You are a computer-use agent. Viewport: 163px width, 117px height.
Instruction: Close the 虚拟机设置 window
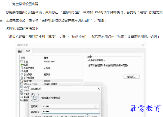click(x=143, y=45)
